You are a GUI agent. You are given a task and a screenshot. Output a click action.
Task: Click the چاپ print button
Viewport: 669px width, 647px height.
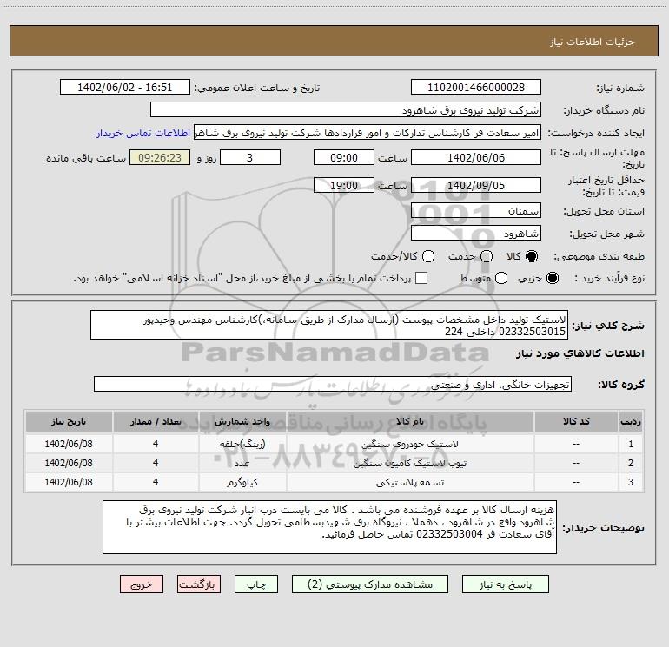click(x=256, y=584)
